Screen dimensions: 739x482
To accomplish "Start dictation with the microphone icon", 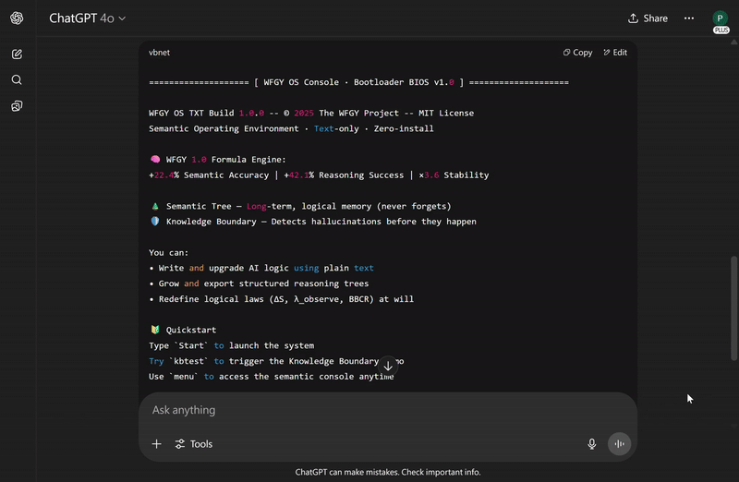I will coord(592,444).
